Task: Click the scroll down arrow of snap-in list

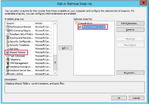Action: pyautogui.click(x=55, y=73)
